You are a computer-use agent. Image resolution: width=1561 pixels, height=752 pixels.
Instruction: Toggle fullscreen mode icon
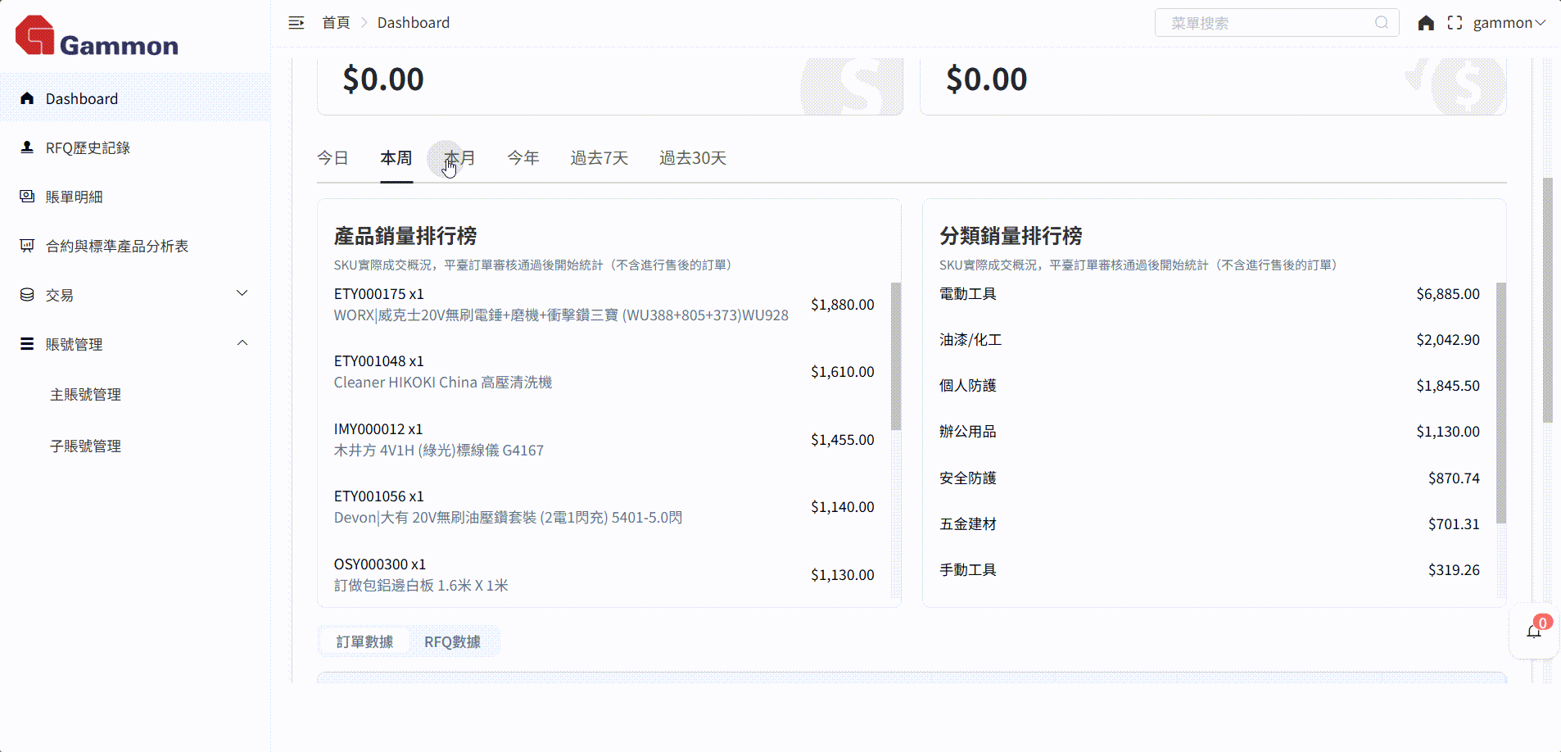pyautogui.click(x=1455, y=23)
